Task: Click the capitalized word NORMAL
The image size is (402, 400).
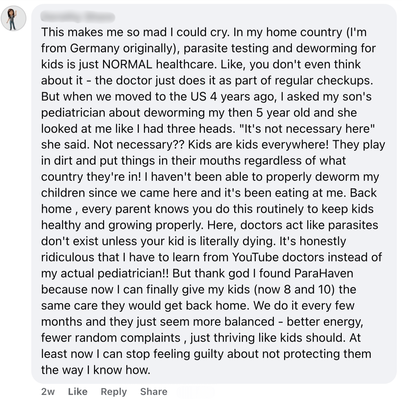Action: (127, 64)
